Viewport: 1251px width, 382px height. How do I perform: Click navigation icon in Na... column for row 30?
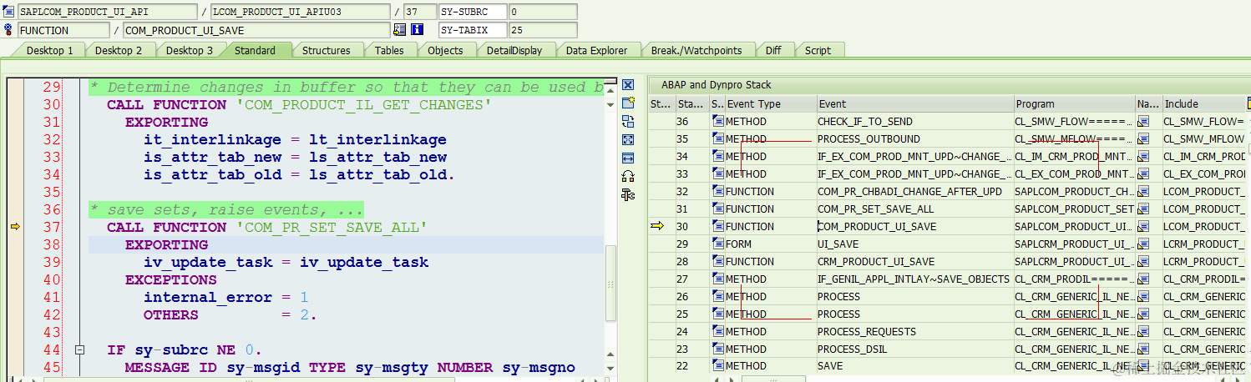click(x=1143, y=227)
